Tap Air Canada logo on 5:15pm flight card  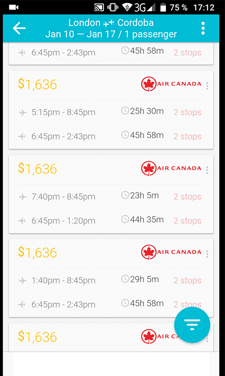[x=171, y=84]
